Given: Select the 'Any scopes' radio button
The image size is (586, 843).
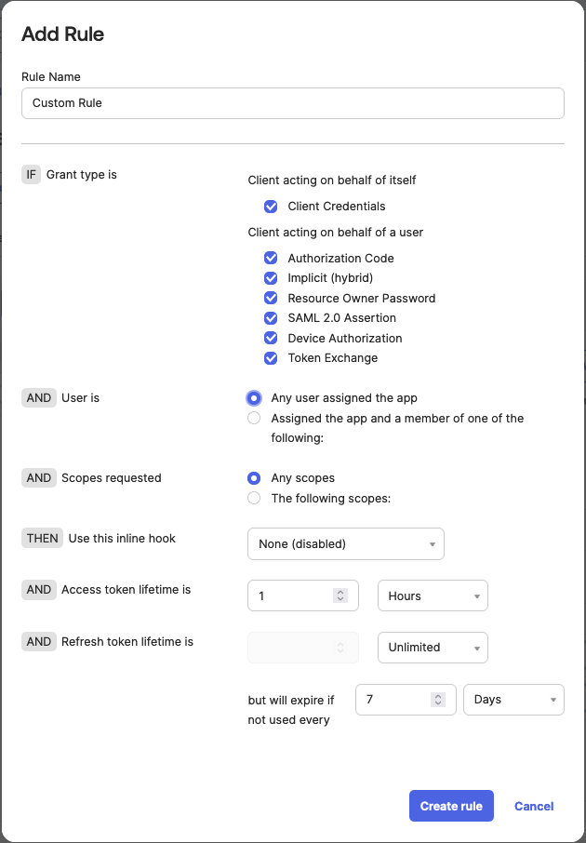Looking at the screenshot, I should point(254,478).
